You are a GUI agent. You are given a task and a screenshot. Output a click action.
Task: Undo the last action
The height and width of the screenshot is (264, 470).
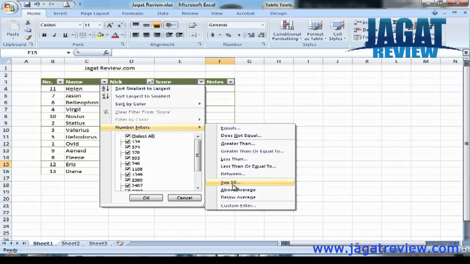tap(37, 5)
